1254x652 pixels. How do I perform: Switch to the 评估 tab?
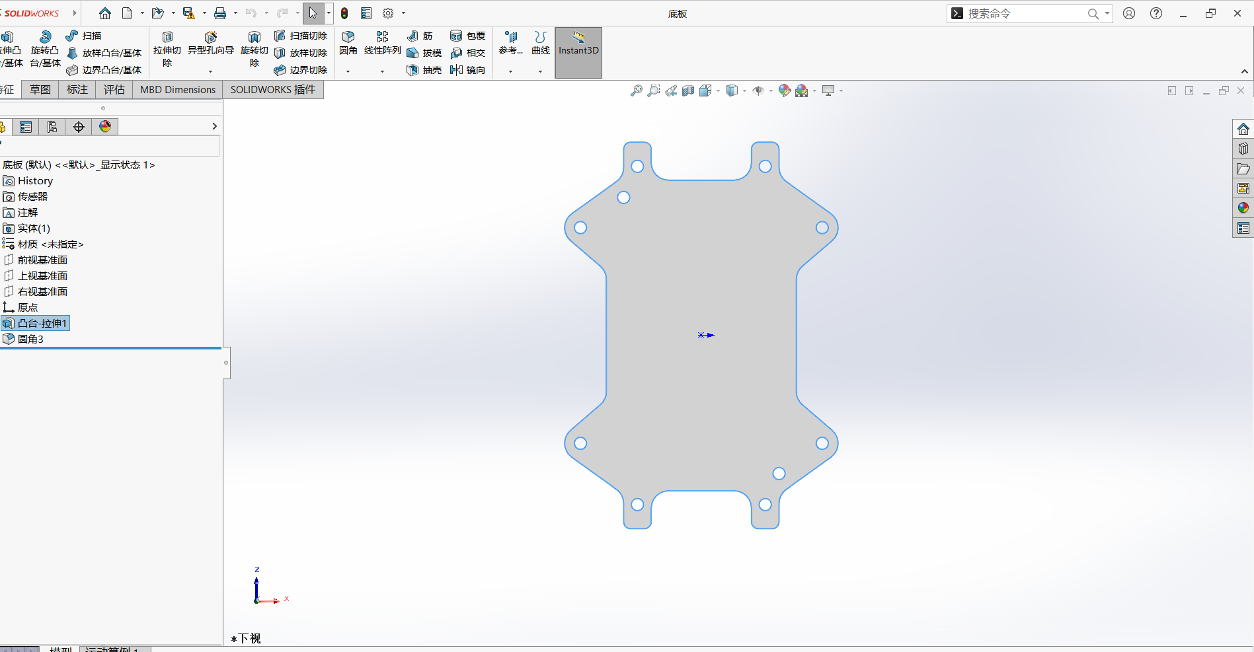point(114,90)
